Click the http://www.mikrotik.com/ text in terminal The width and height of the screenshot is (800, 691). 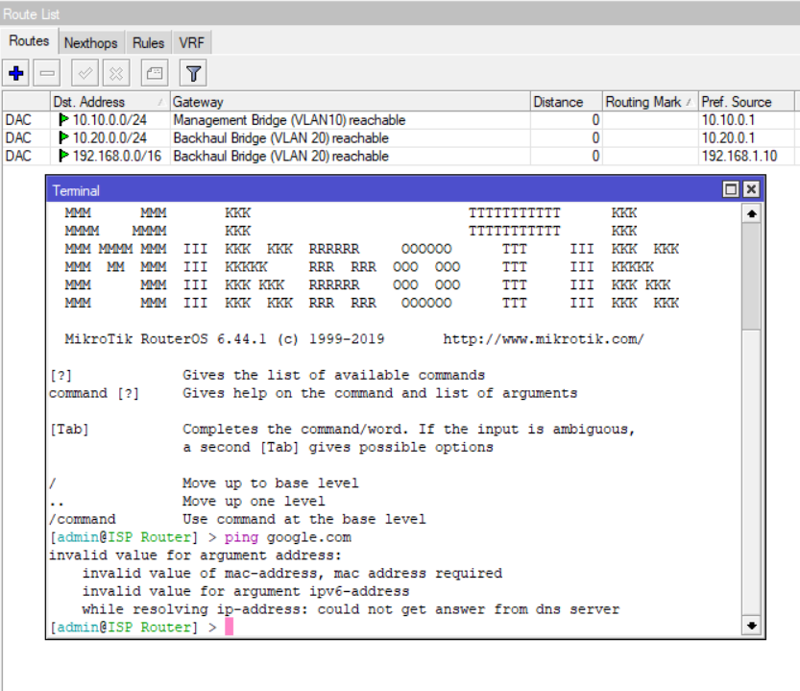point(544,339)
